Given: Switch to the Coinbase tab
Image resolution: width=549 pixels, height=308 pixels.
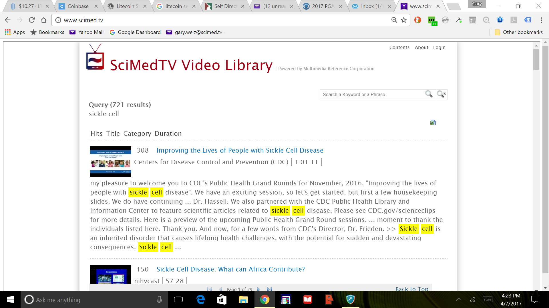Looking at the screenshot, I should (78, 6).
